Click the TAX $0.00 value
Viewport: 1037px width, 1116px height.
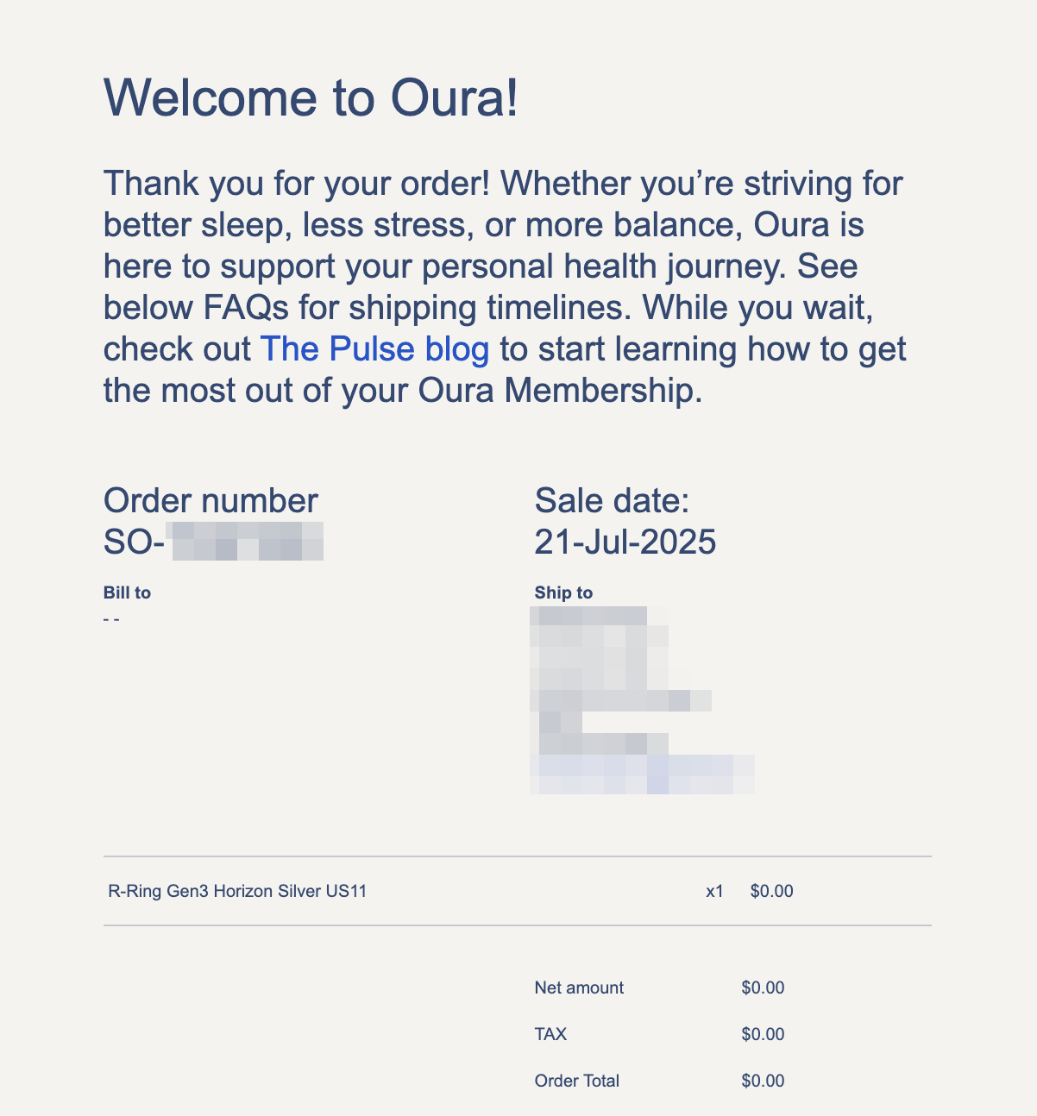click(764, 1034)
